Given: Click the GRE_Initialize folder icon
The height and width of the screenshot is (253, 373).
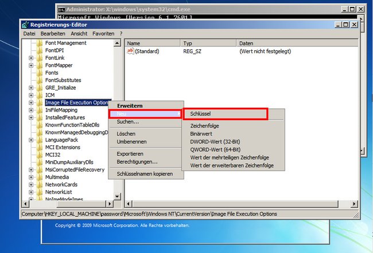Looking at the screenshot, I should 40,88.
